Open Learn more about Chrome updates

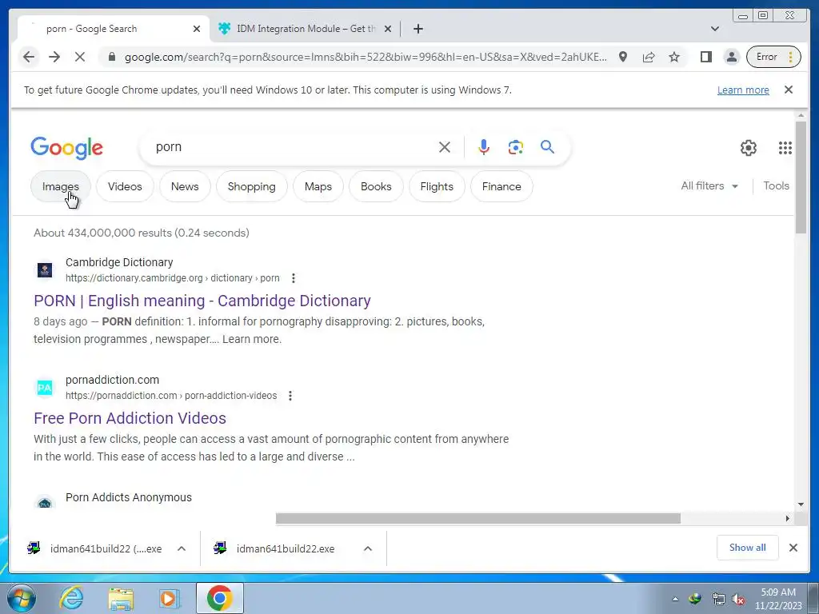pos(743,90)
